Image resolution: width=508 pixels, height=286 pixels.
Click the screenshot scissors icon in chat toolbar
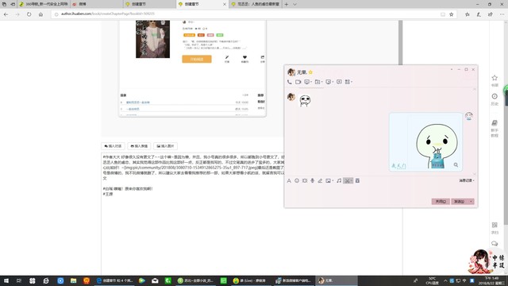(x=347, y=181)
